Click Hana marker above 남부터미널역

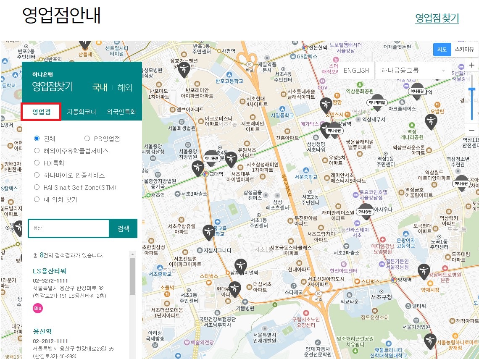(241, 266)
